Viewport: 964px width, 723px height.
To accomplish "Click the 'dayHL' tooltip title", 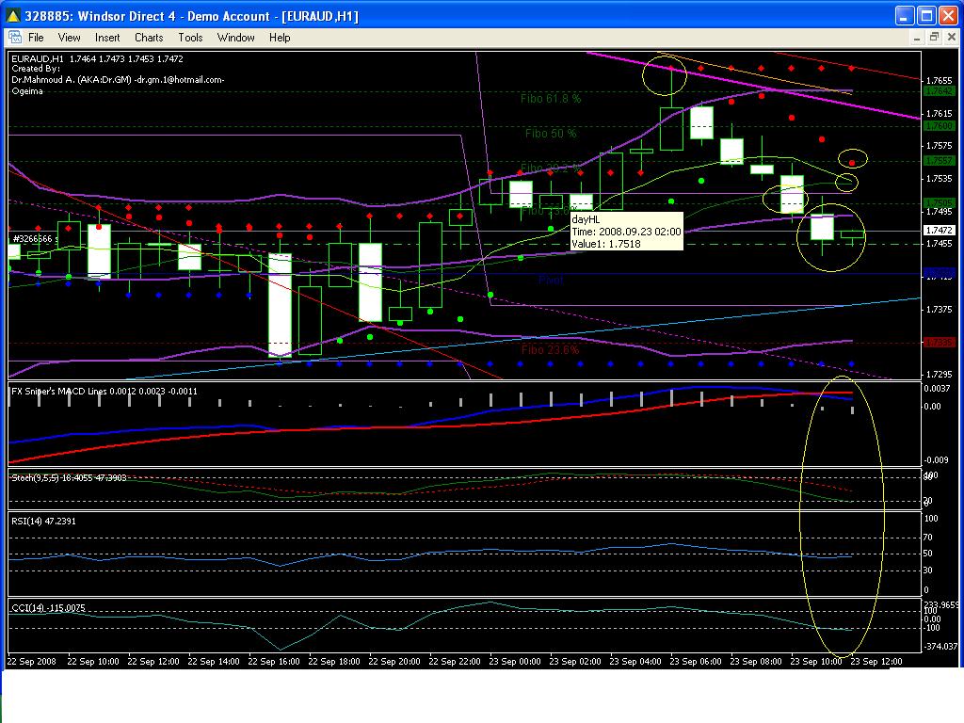I will coord(586,219).
